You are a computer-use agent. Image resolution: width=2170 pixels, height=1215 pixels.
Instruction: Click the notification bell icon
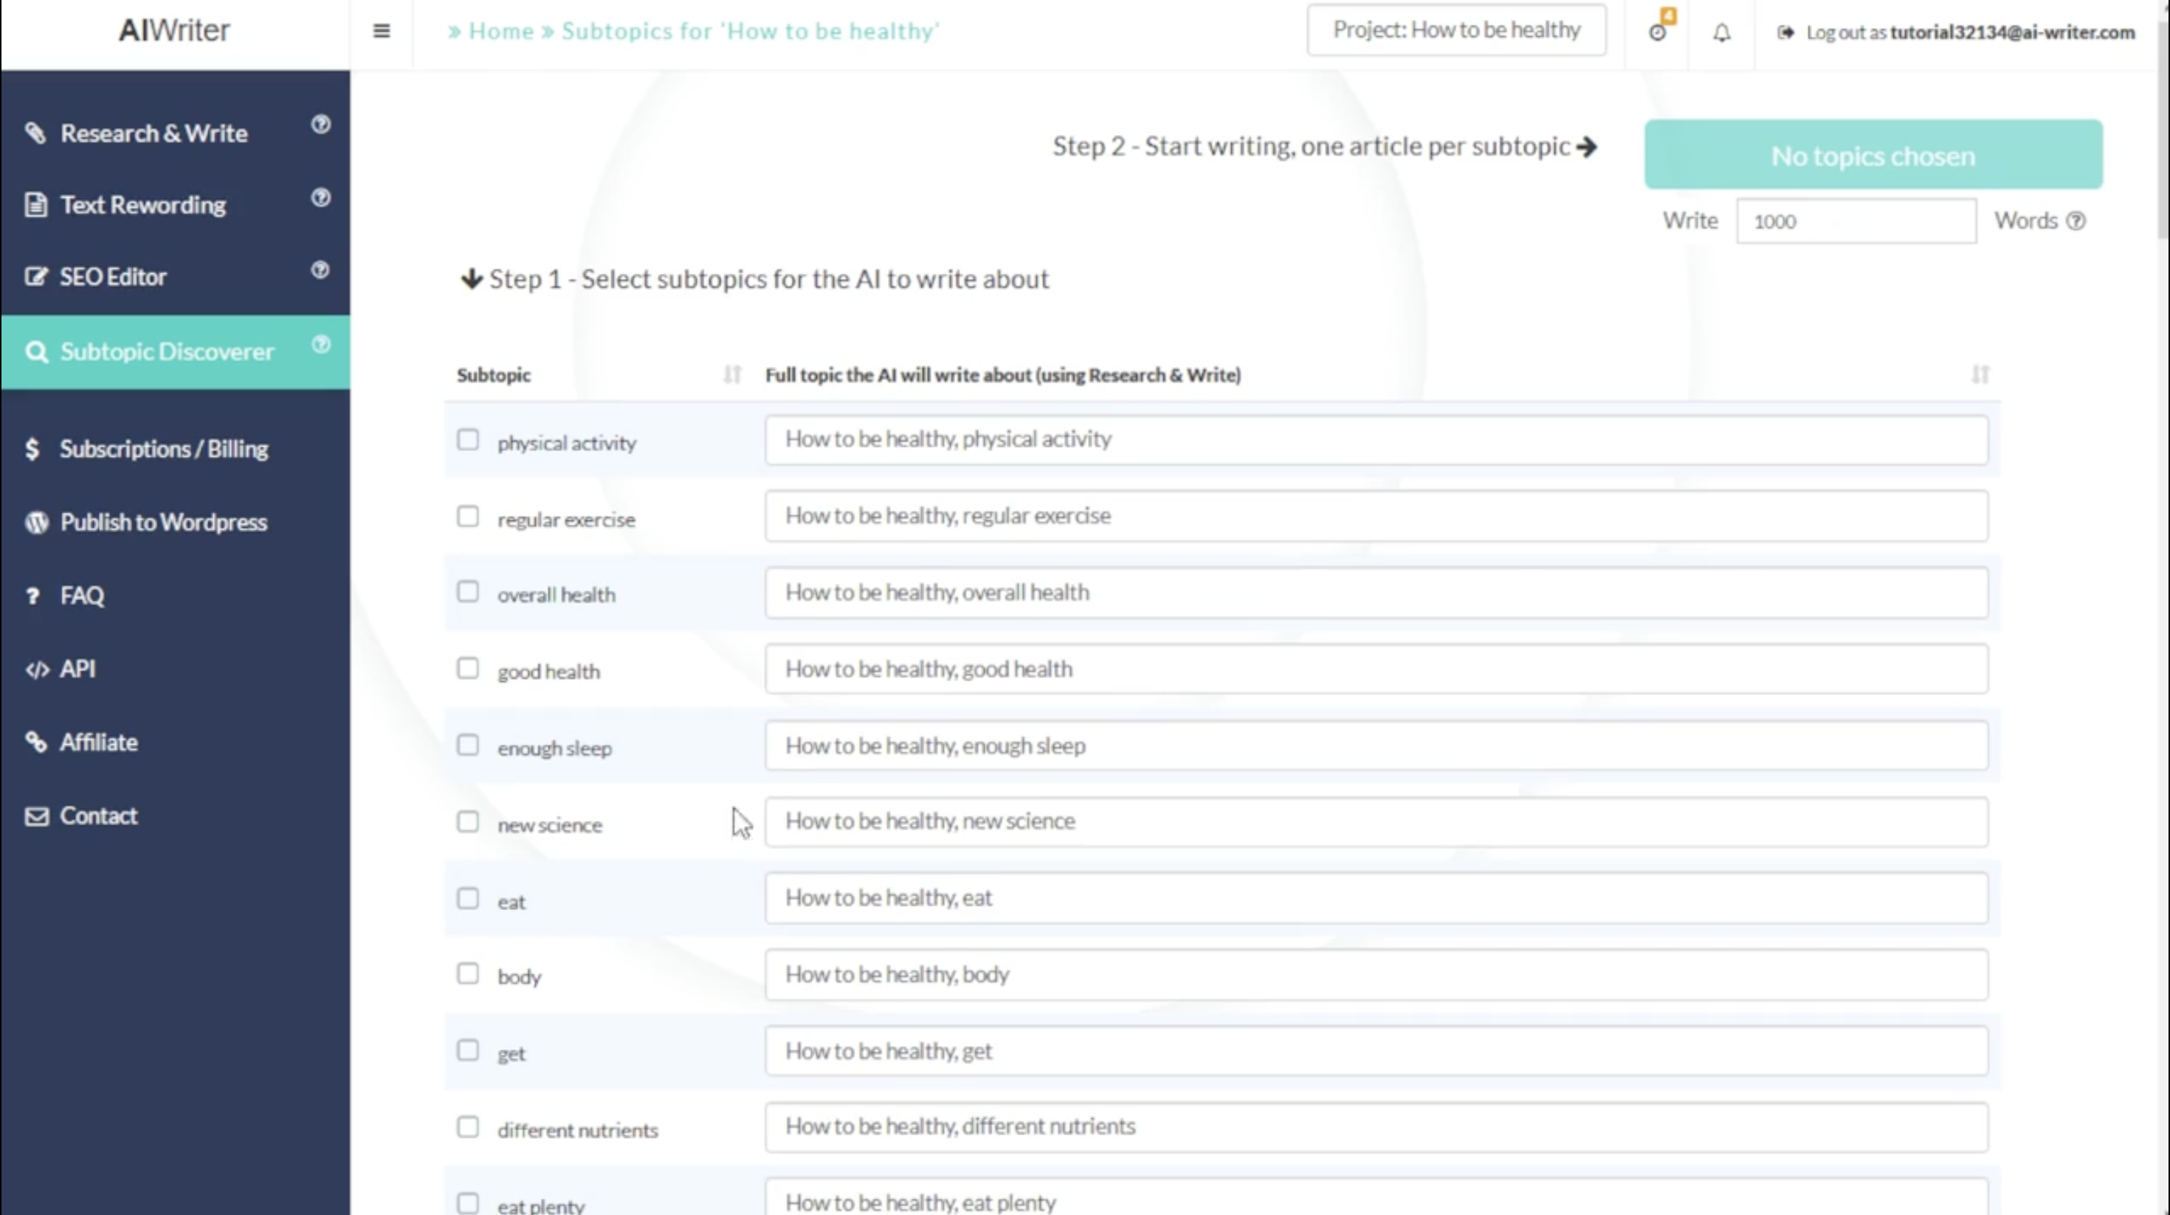pos(1721,30)
